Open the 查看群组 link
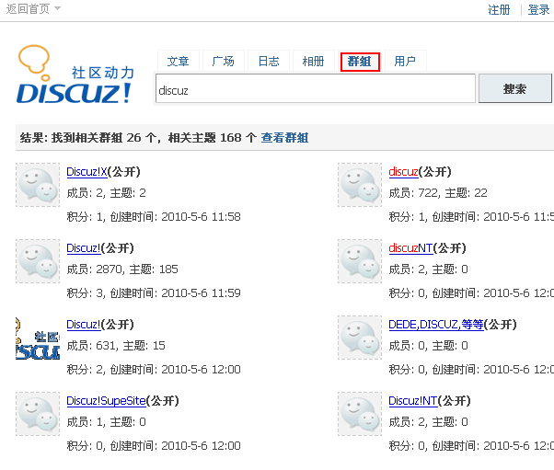Image resolution: width=554 pixels, height=470 pixels. point(284,138)
